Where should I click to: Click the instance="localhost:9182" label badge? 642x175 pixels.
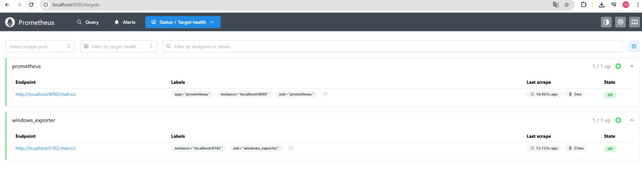pyautogui.click(x=199, y=148)
